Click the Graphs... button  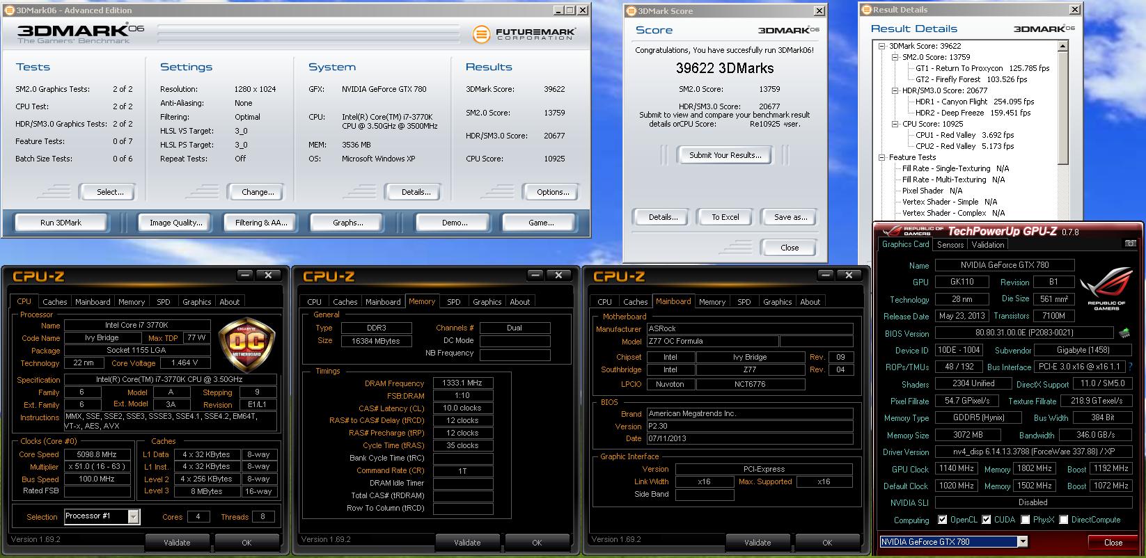point(348,223)
